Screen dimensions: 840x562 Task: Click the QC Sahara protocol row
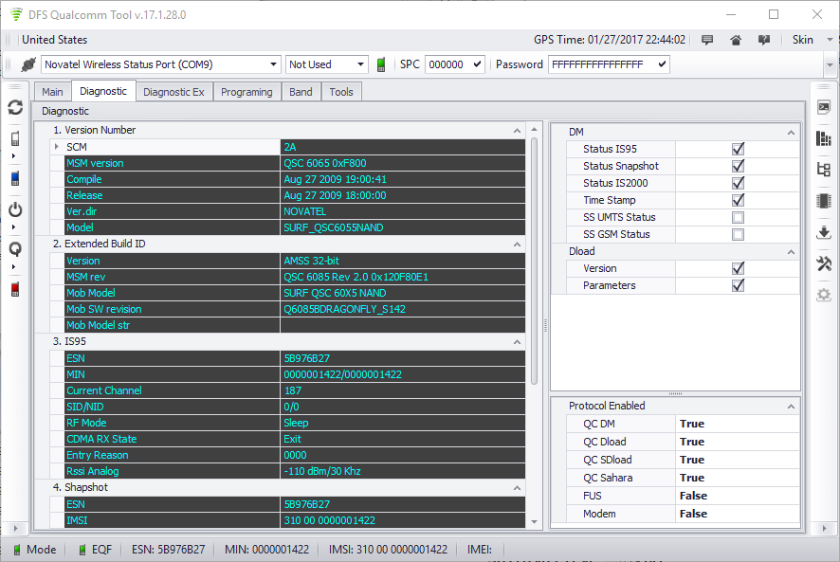pos(683,478)
